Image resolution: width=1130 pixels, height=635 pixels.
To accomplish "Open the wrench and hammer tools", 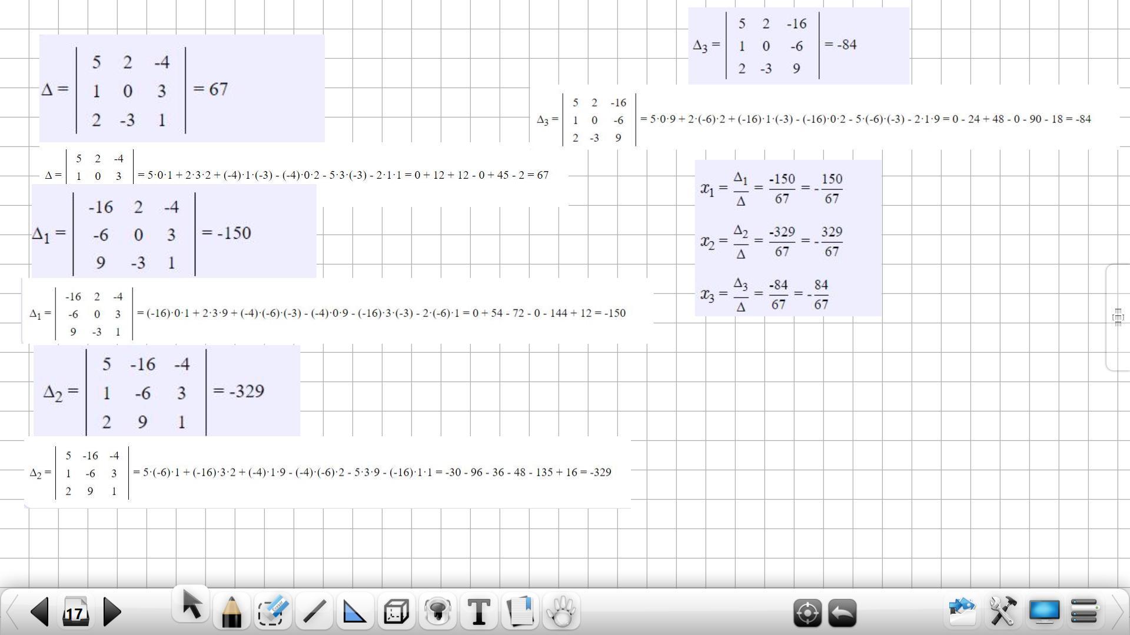I will pos(1003,612).
